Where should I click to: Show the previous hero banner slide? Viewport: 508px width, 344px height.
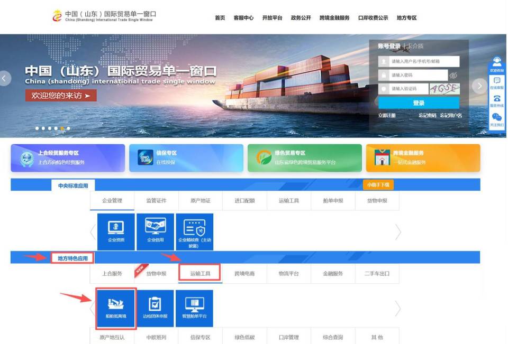(x=5, y=78)
